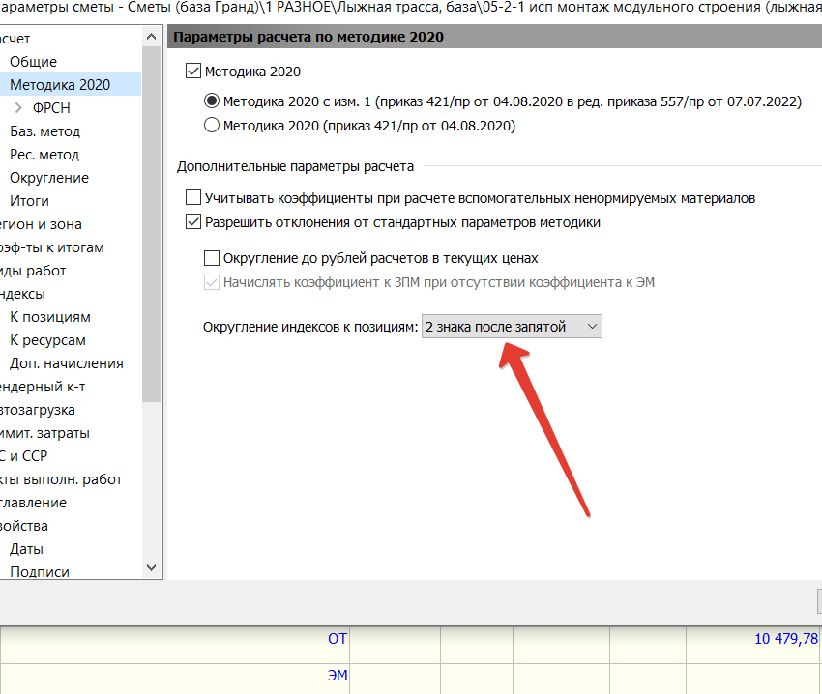Viewport: 822px width, 694px height.
Task: Toggle the Методика 2020 checkbox
Action: [x=193, y=71]
